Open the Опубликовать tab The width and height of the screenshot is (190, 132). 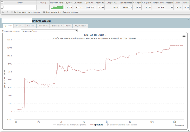[81, 26]
